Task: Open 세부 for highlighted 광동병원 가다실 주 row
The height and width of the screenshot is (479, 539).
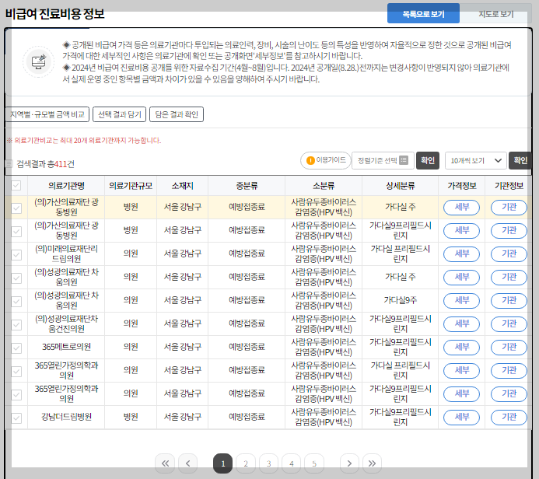Action: coord(462,207)
